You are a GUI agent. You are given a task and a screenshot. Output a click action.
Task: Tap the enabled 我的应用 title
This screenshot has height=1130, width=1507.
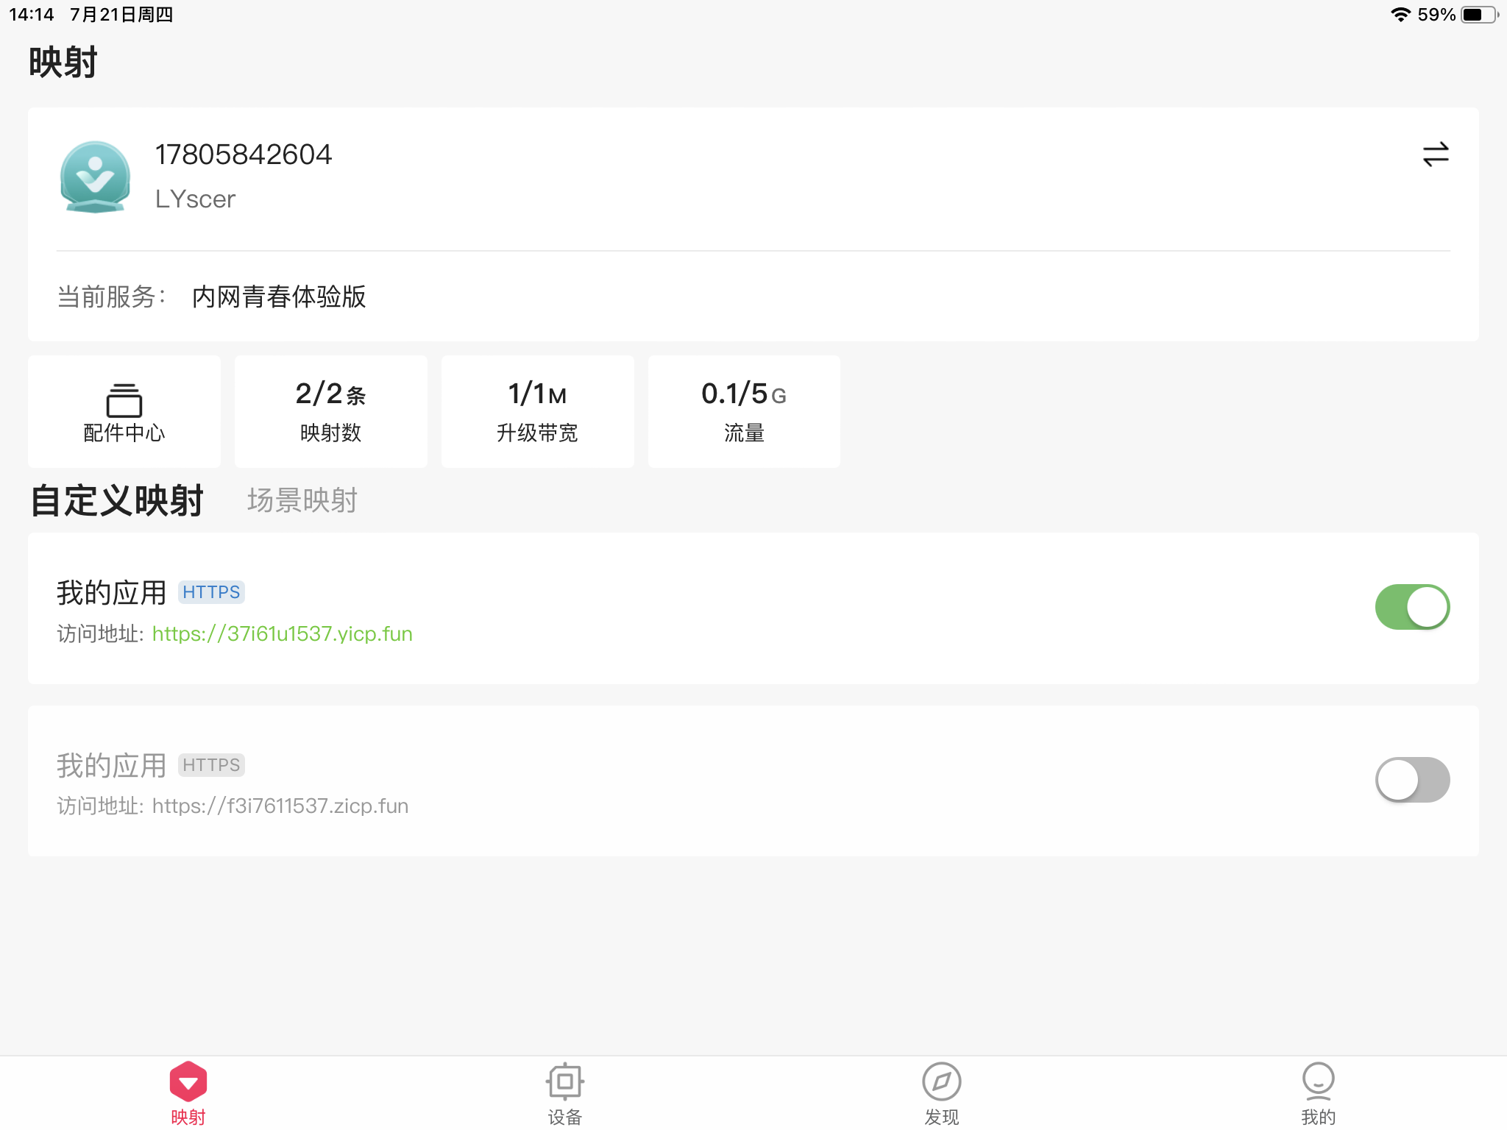[x=112, y=593]
